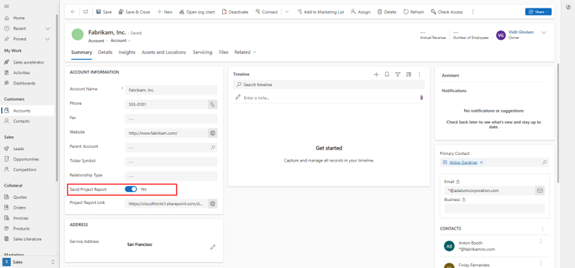Open the hamburger navigation menu
The height and width of the screenshot is (268, 575).
tap(7, 7)
